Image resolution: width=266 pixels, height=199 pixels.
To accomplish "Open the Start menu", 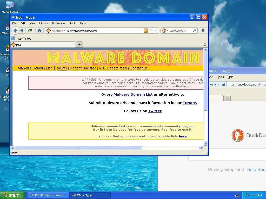I will point(12,195).
